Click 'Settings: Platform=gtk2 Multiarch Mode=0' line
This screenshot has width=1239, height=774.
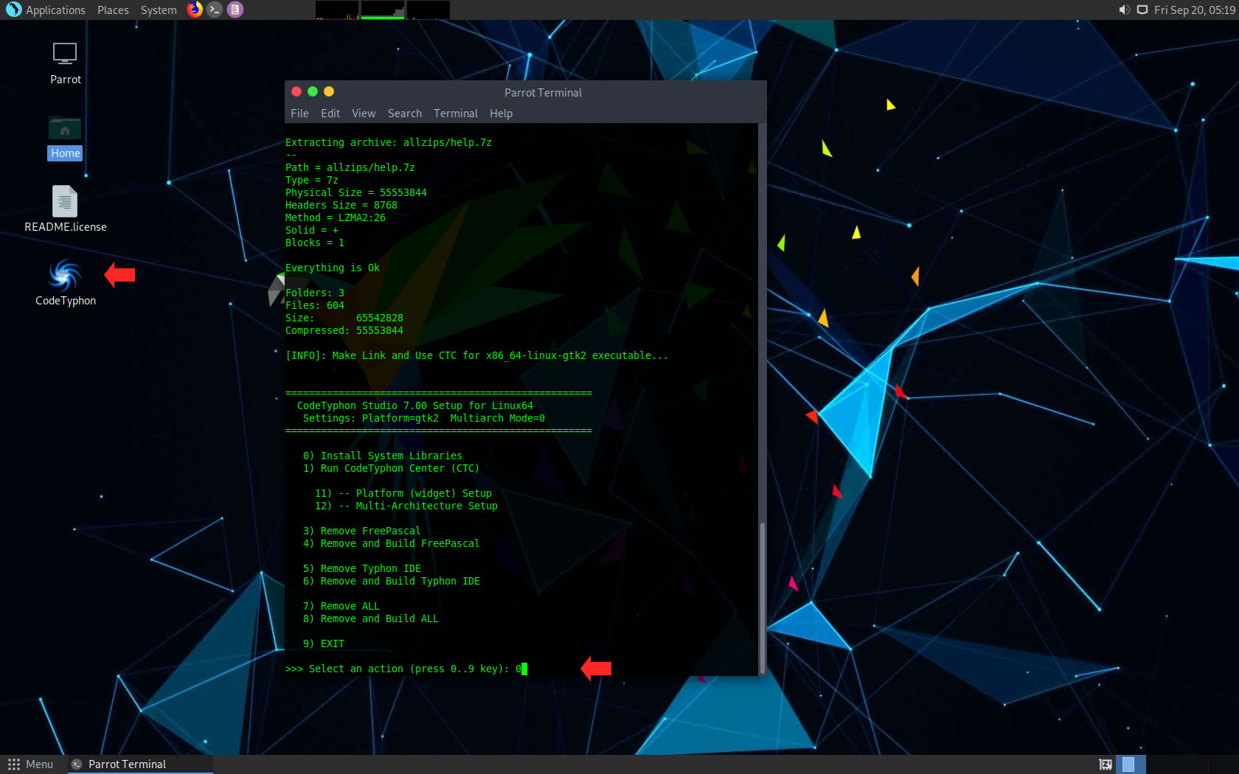tap(424, 418)
